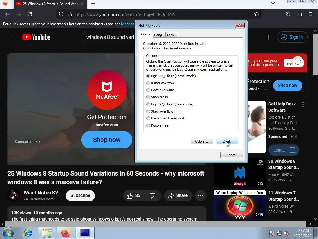Open the YouTube hamburger guide menu
The image size is (318, 239).
[11, 37]
